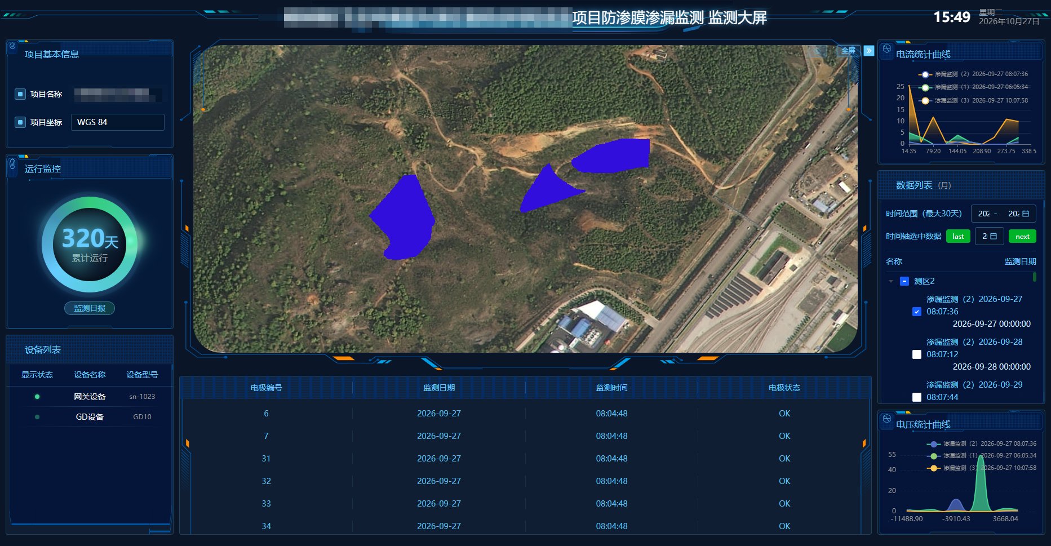Click the double-chevron collapse icon beside 全屏

[x=869, y=51]
